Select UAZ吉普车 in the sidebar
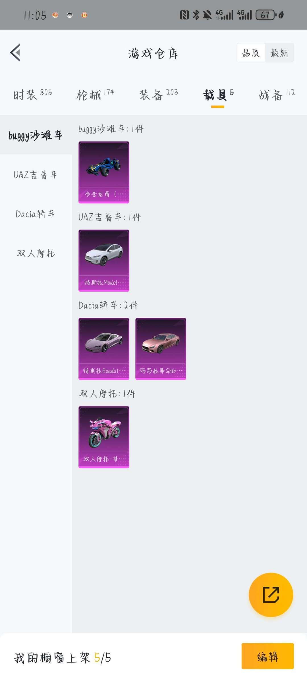This screenshot has height=679, width=307. (36, 174)
